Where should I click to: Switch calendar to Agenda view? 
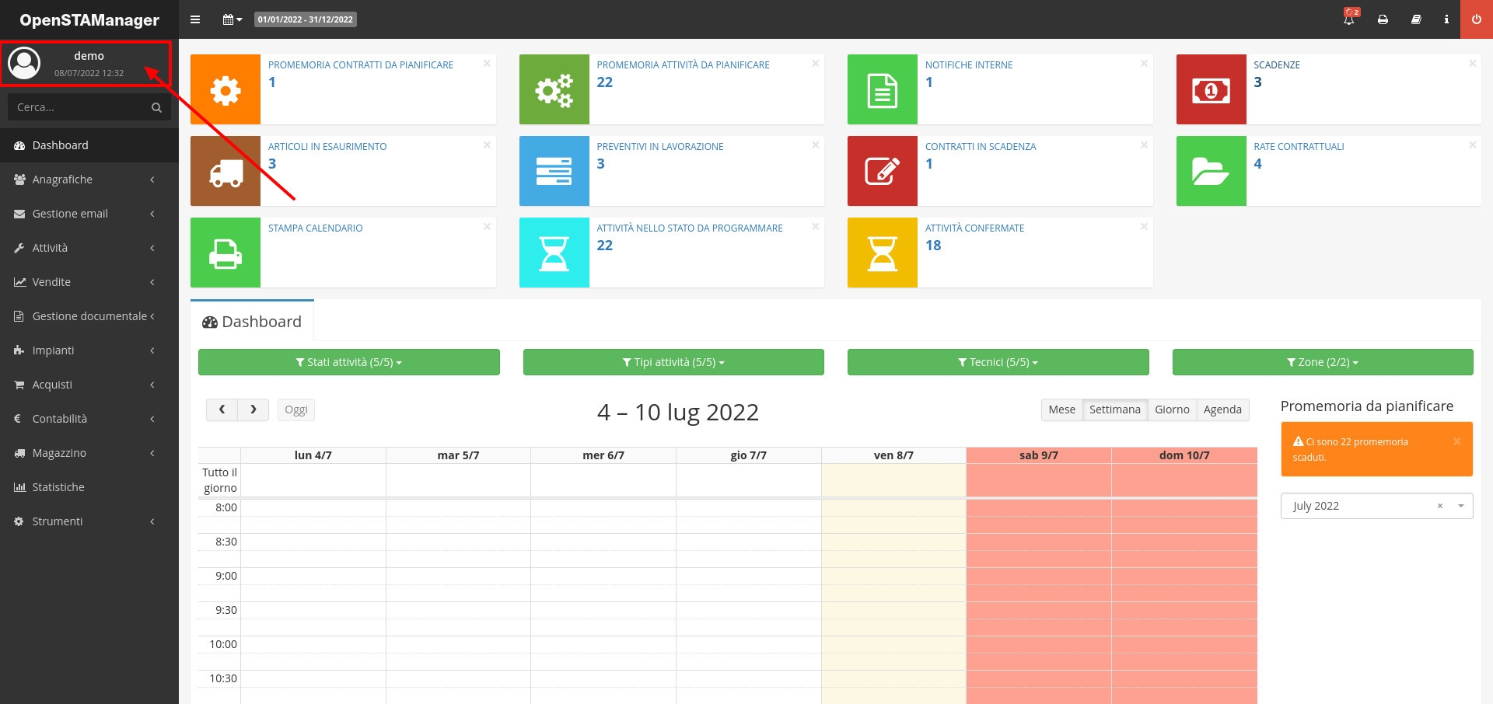point(1222,410)
